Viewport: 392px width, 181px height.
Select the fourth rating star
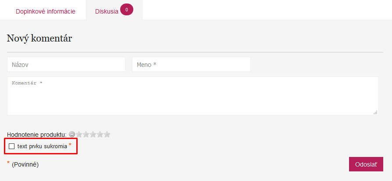pos(100,134)
